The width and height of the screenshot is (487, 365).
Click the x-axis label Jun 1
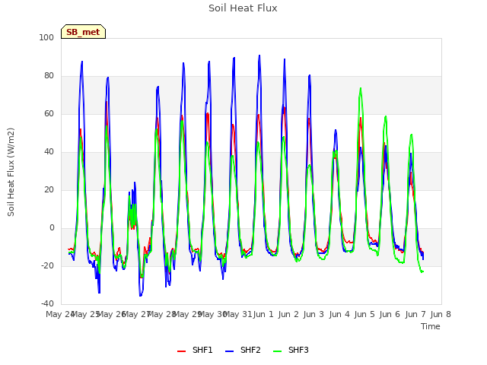(263, 314)
